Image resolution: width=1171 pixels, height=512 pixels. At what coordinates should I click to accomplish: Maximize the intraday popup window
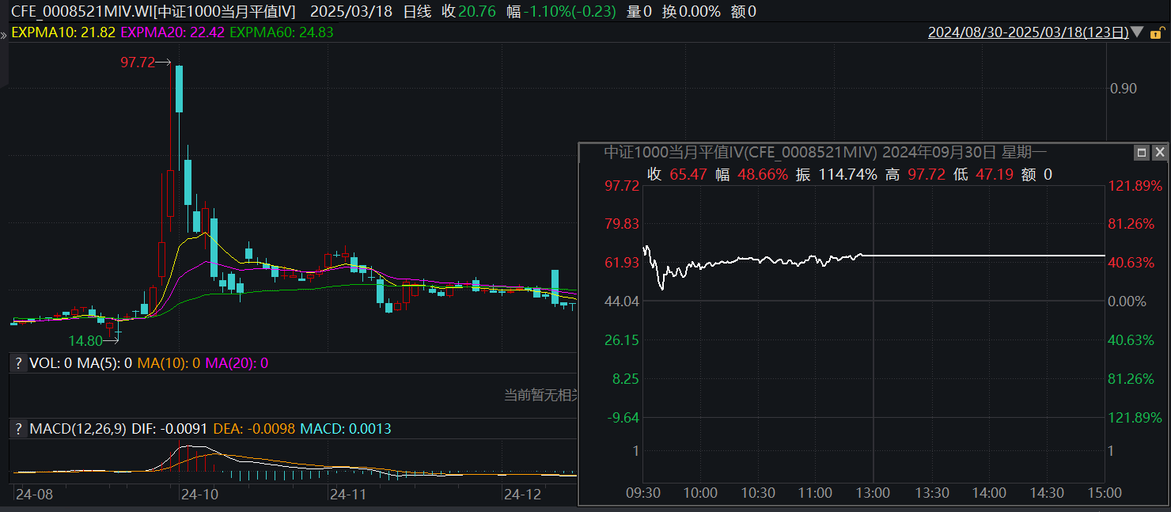[1142, 153]
